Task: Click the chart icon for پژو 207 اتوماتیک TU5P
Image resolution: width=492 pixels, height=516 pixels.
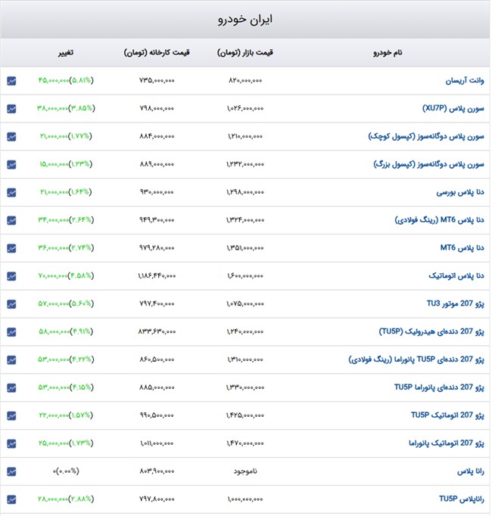Action: [x=11, y=416]
